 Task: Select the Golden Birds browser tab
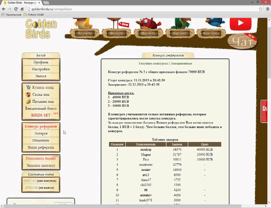(x=22, y=3)
